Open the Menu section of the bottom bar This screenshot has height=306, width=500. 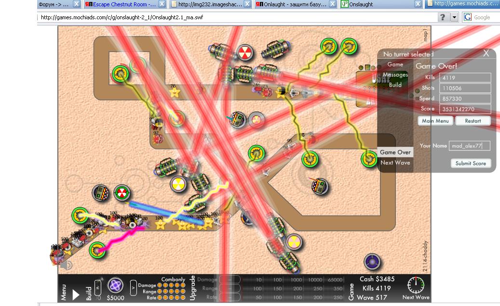(64, 292)
